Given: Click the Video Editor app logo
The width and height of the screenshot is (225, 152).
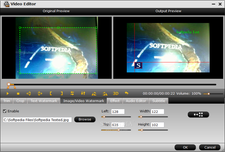Looking at the screenshot, I should [6, 4].
